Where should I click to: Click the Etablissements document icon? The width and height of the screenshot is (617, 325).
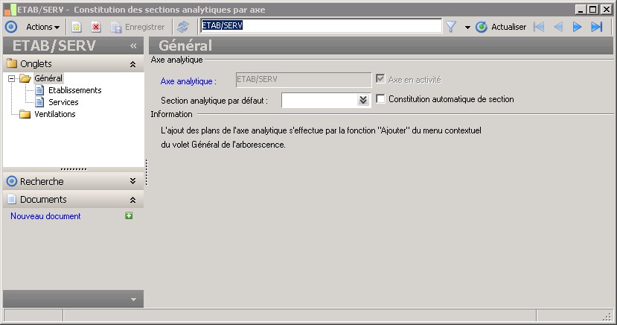(x=39, y=90)
